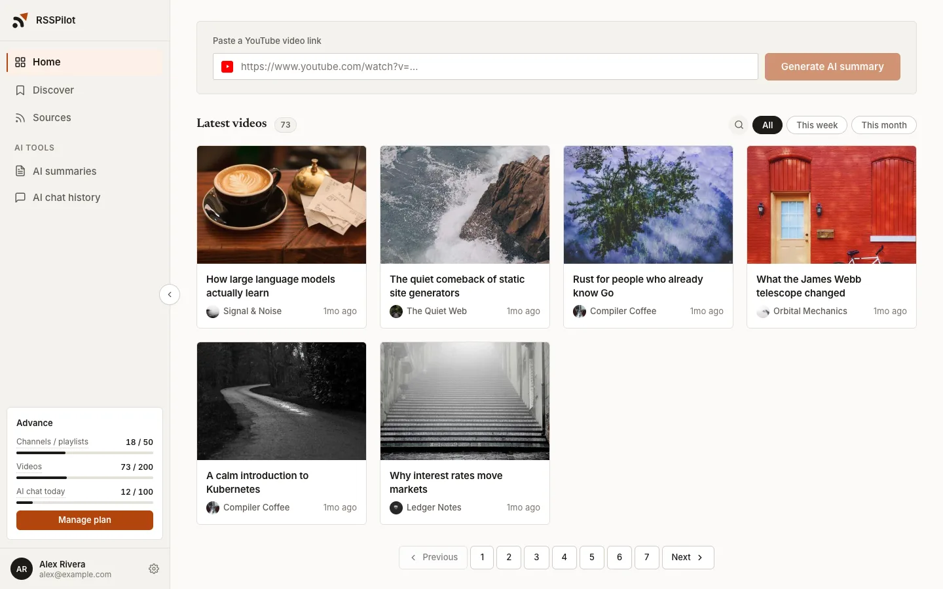
Task: Open the coffee cup video thumbnail
Action: click(x=282, y=205)
